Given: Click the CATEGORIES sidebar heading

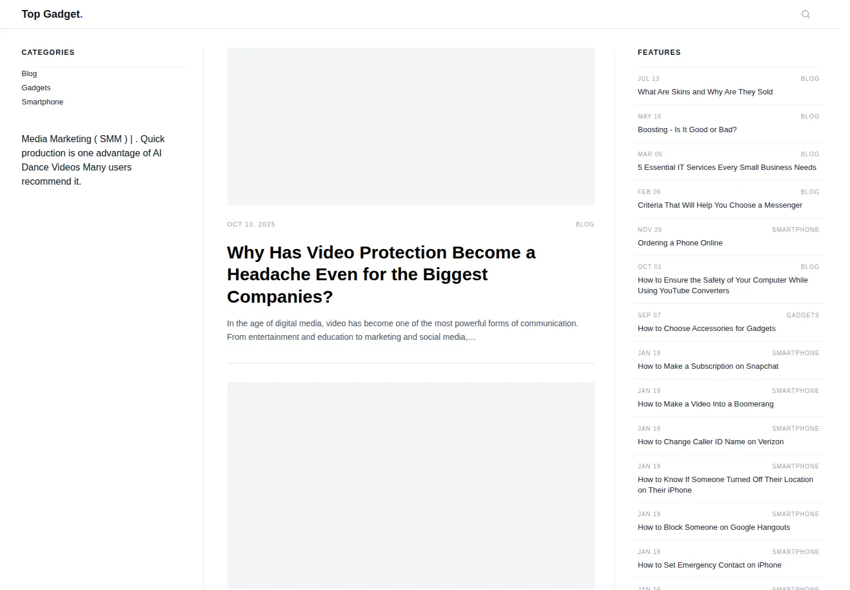Looking at the screenshot, I should point(48,53).
